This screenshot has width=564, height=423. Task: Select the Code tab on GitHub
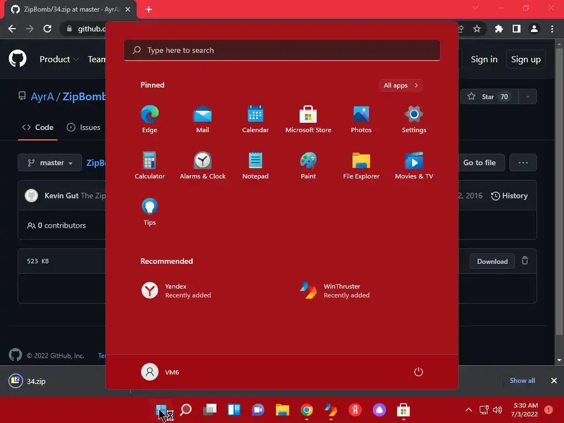pos(38,127)
